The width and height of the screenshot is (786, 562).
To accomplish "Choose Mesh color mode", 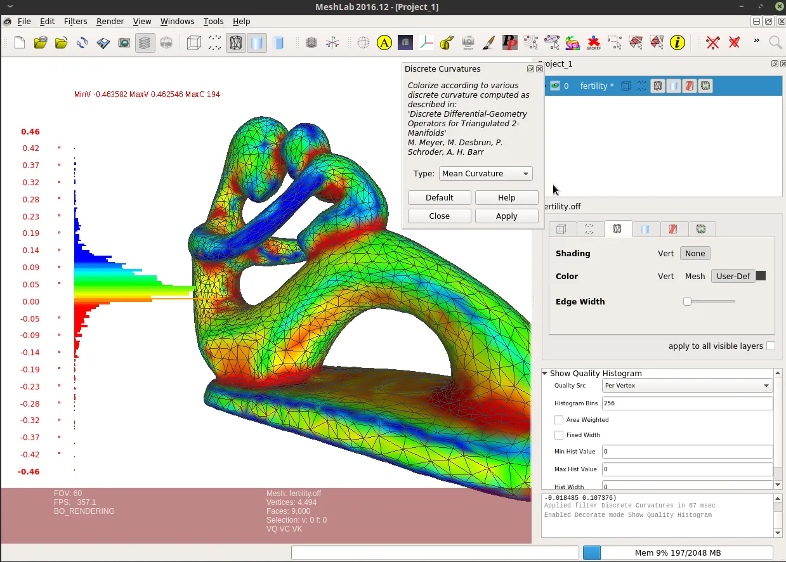I will [695, 277].
